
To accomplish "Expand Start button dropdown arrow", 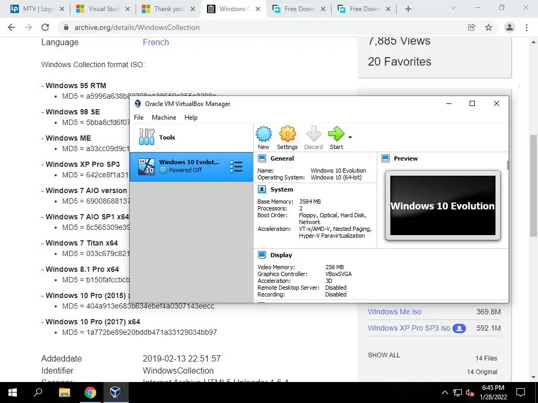I will click(x=350, y=137).
